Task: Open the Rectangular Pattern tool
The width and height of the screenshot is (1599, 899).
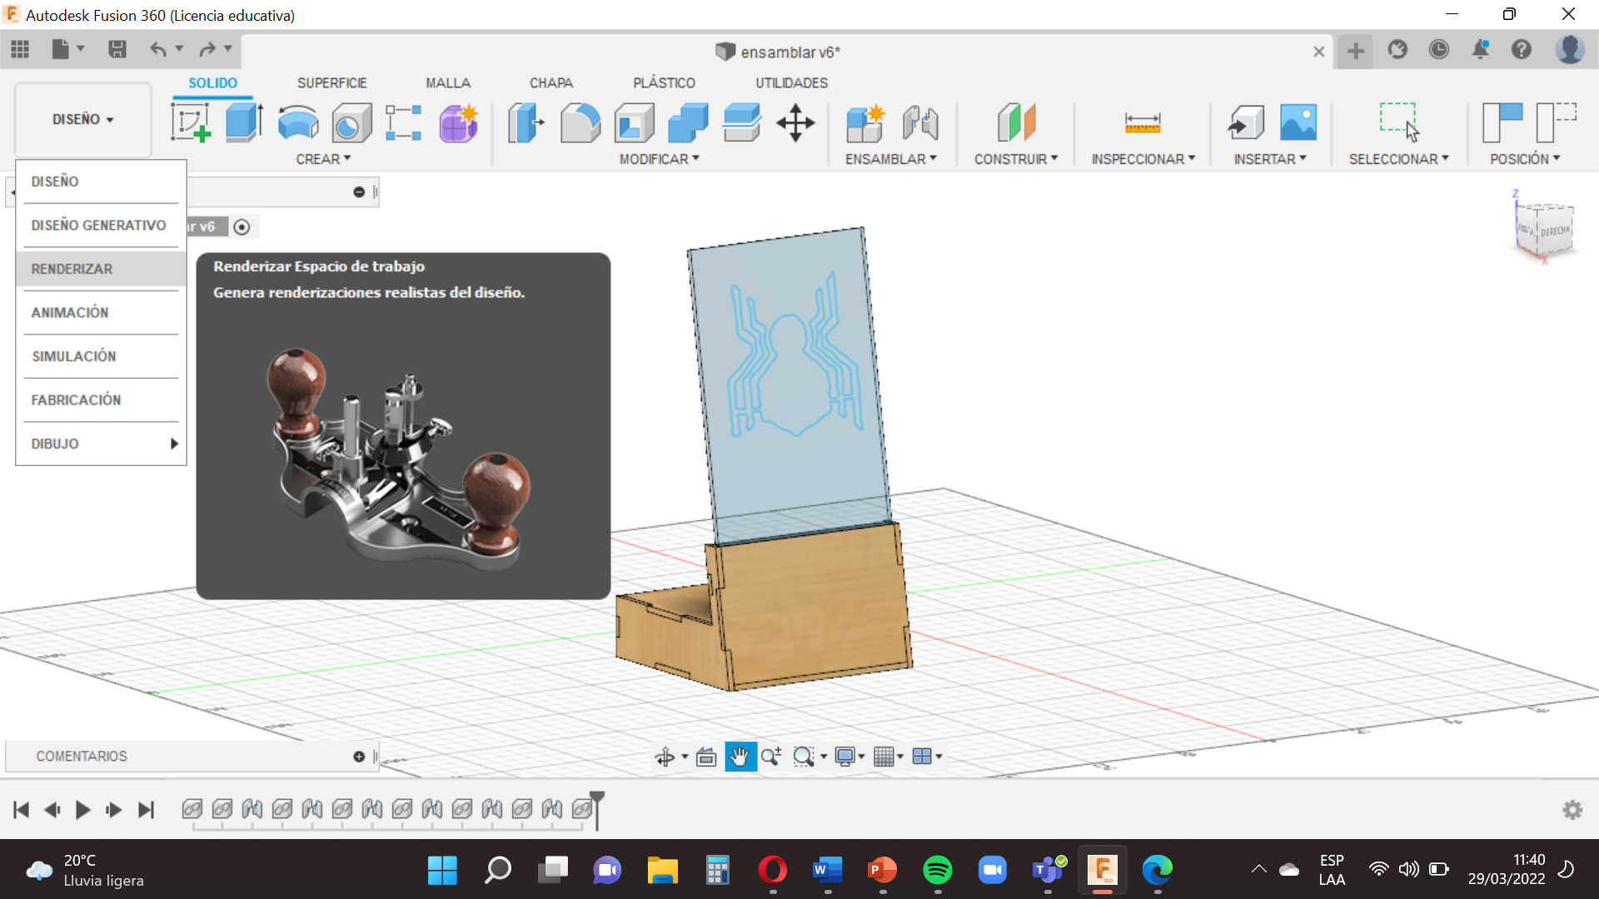Action: (x=404, y=123)
